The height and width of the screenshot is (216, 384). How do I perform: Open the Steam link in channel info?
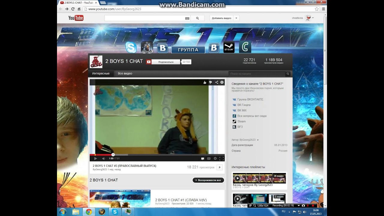(241, 121)
